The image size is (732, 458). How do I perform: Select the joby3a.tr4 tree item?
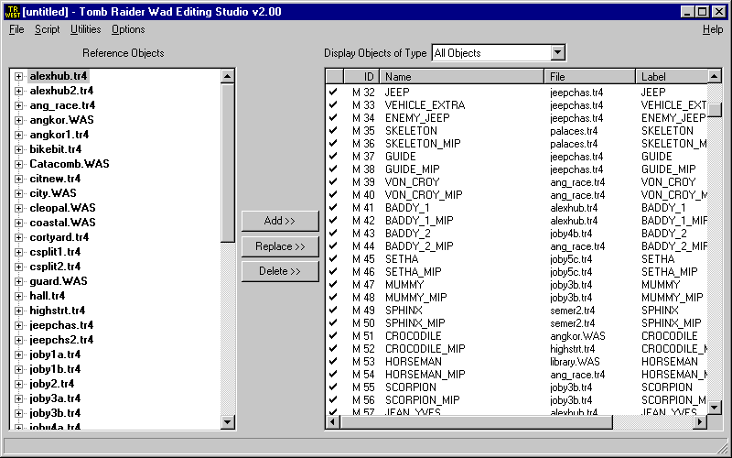[x=55, y=398]
